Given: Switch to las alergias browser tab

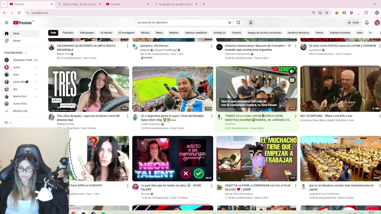Looking at the screenshot, I should 176,4.
